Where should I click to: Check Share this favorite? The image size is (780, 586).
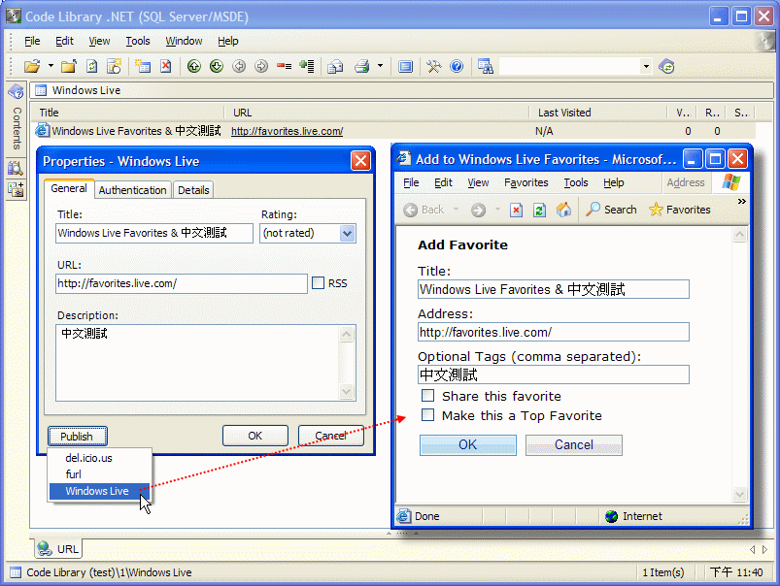[427, 396]
